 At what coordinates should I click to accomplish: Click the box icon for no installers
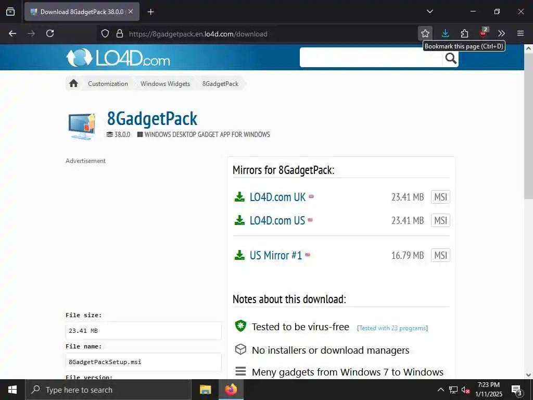pyautogui.click(x=240, y=349)
